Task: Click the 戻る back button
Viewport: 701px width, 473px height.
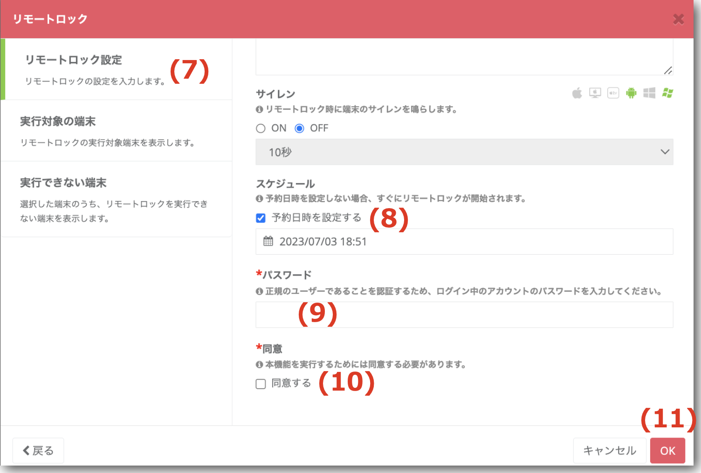Action: pyautogui.click(x=38, y=451)
